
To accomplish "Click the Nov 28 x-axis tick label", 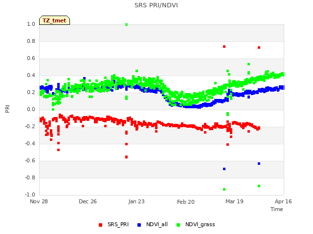I will pos(39,201).
